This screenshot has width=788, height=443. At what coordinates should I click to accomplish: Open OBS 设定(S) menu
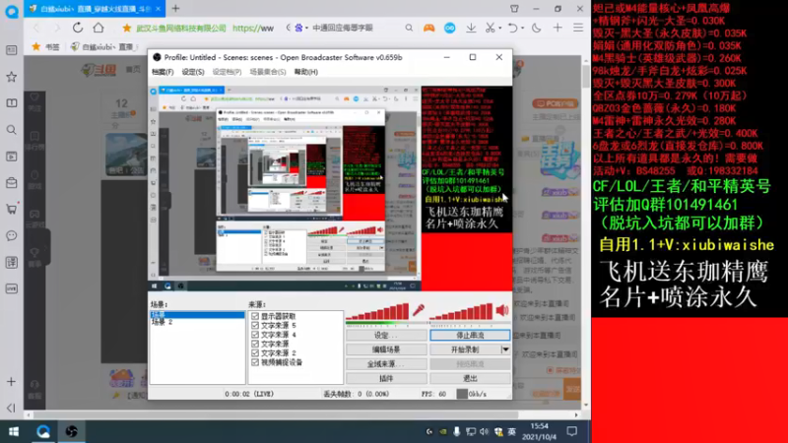193,72
